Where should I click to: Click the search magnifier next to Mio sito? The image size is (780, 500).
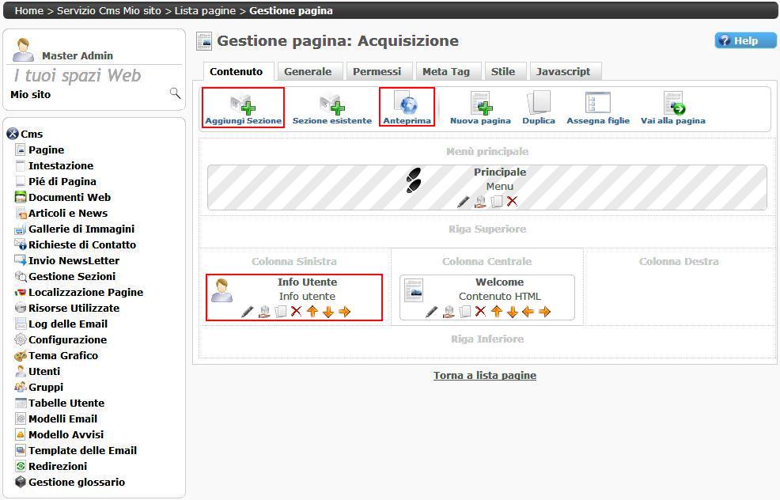pyautogui.click(x=175, y=93)
